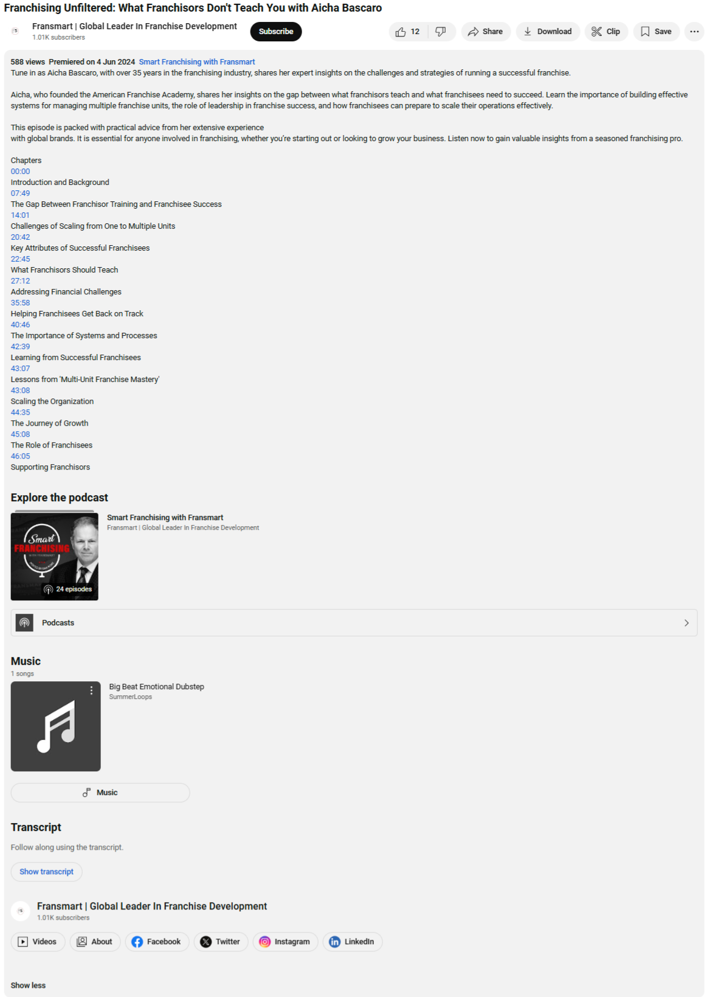
Task: Open the three-dot more actions menu
Action: 694,32
